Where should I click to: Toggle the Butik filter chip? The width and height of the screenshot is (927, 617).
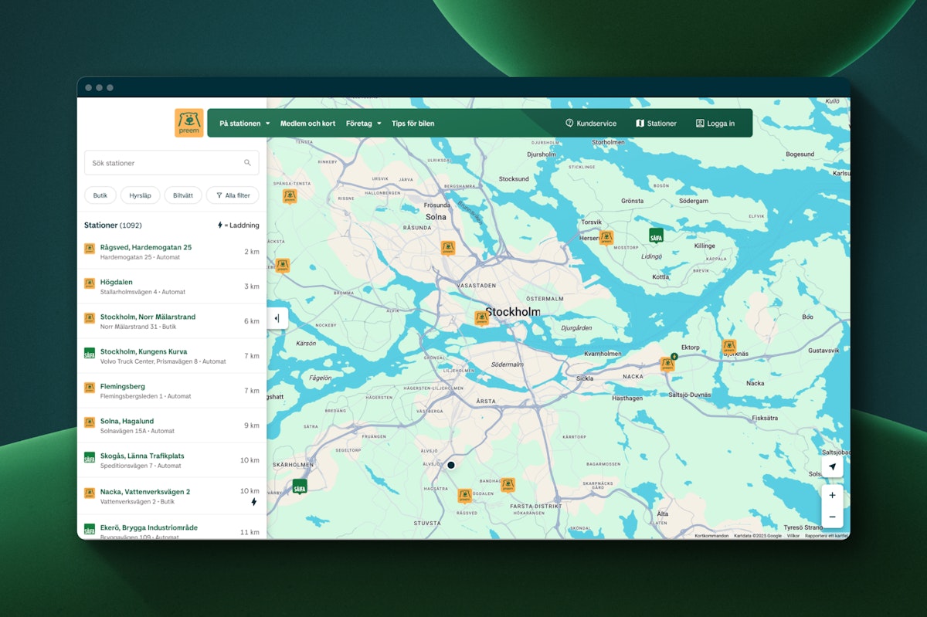[x=100, y=195]
